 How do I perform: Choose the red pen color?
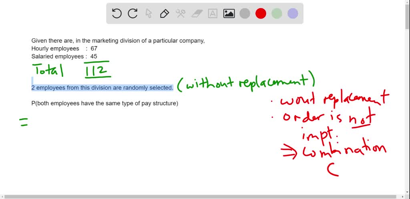click(x=261, y=13)
